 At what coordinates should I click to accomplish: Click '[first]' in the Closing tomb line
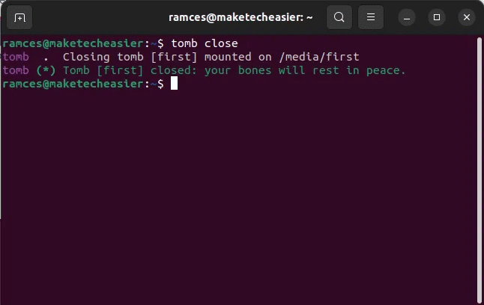tap(174, 57)
